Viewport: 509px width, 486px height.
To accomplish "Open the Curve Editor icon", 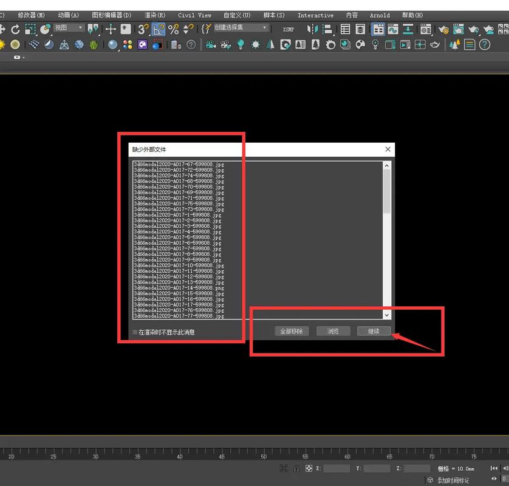I will (393, 29).
